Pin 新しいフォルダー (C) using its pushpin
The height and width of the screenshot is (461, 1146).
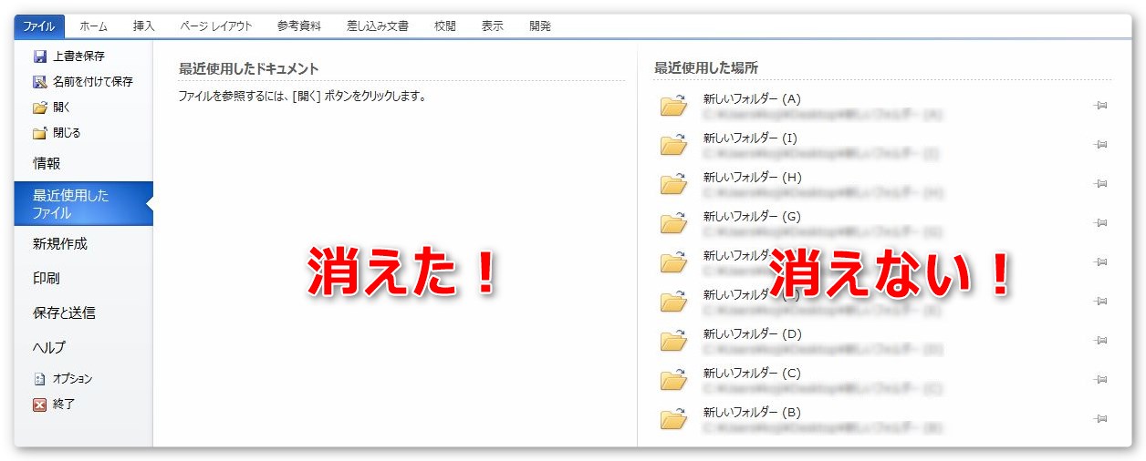(1100, 380)
